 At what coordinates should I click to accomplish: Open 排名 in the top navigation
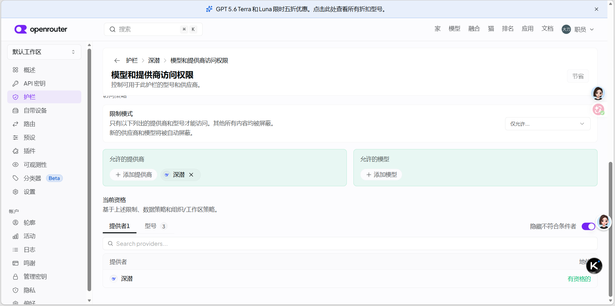click(x=508, y=29)
